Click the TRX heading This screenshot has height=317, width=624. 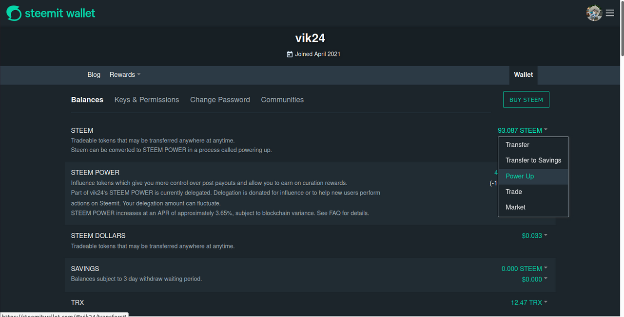click(x=78, y=302)
